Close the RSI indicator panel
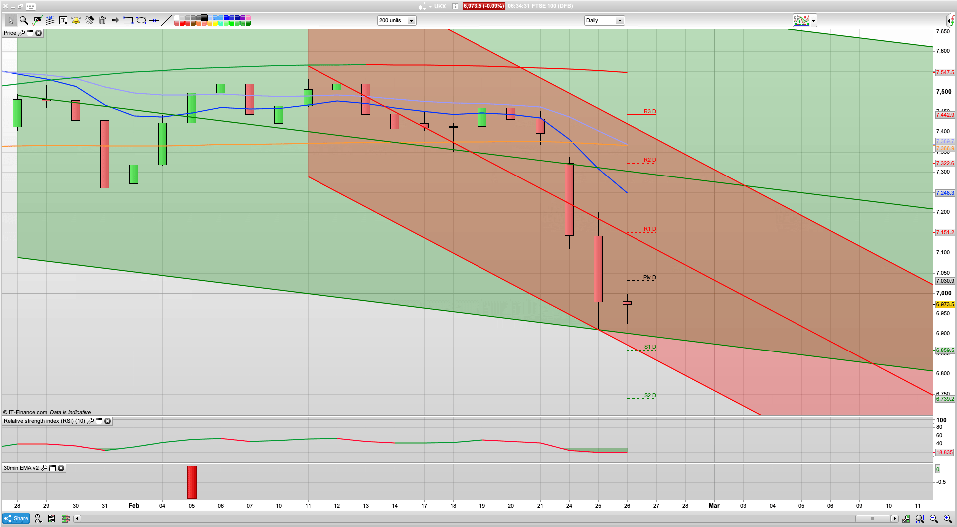957x527 pixels. (x=107, y=421)
